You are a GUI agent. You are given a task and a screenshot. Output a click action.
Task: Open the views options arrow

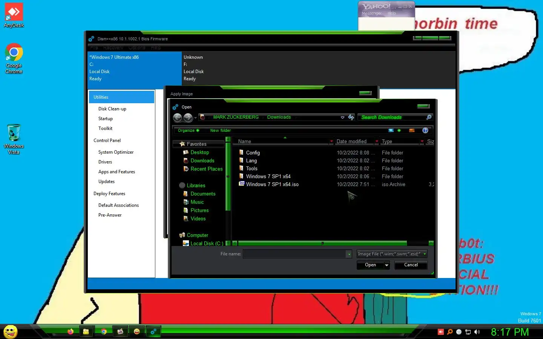[399, 130]
